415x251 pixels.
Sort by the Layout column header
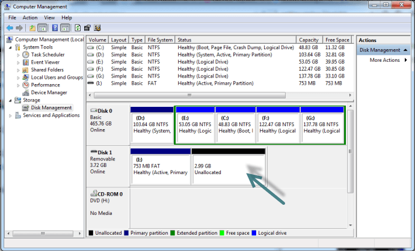118,40
